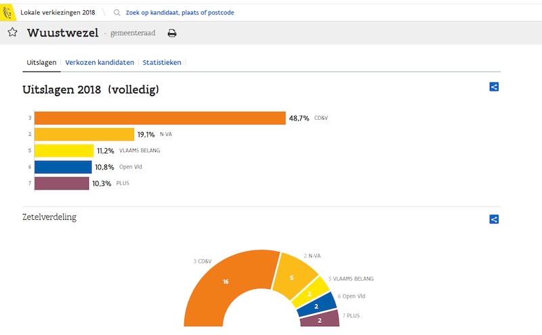This screenshot has height=335, width=542.
Task: Click the purple PLUS bar
Action: pos(62,183)
